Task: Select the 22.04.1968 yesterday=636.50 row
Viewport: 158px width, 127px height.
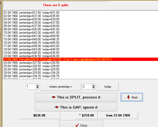Action: 31,56
